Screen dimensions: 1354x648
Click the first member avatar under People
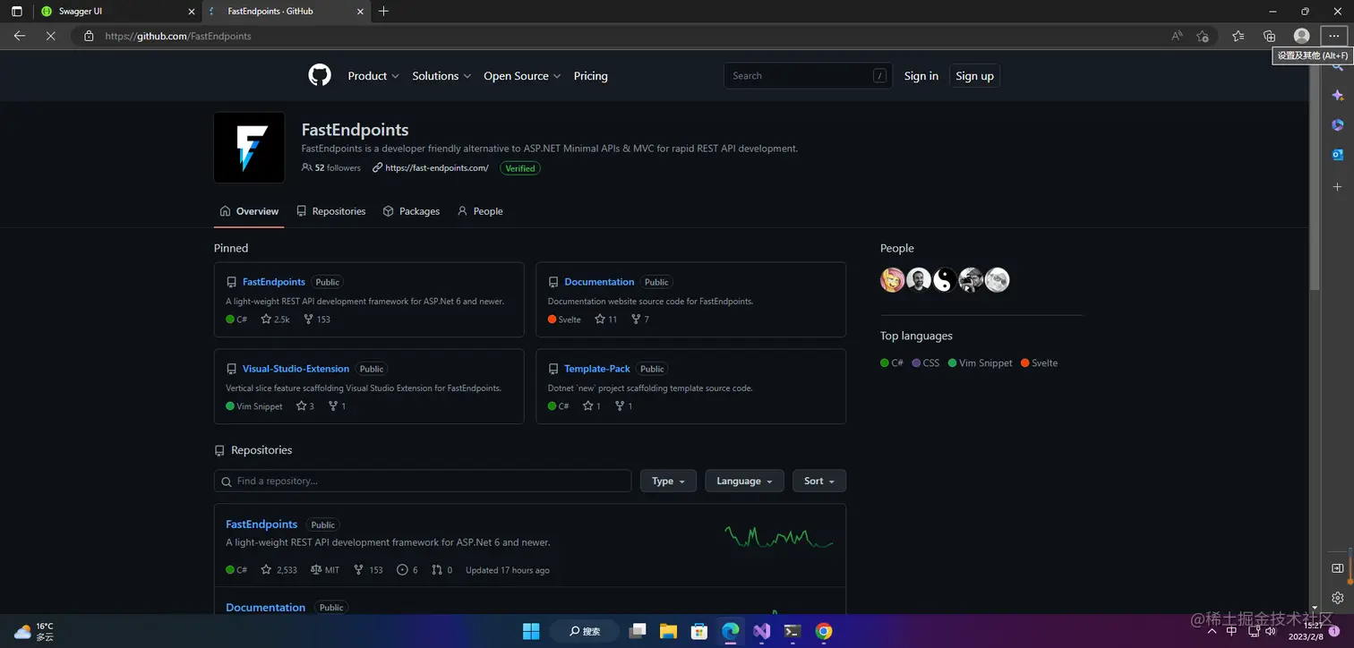coord(893,280)
